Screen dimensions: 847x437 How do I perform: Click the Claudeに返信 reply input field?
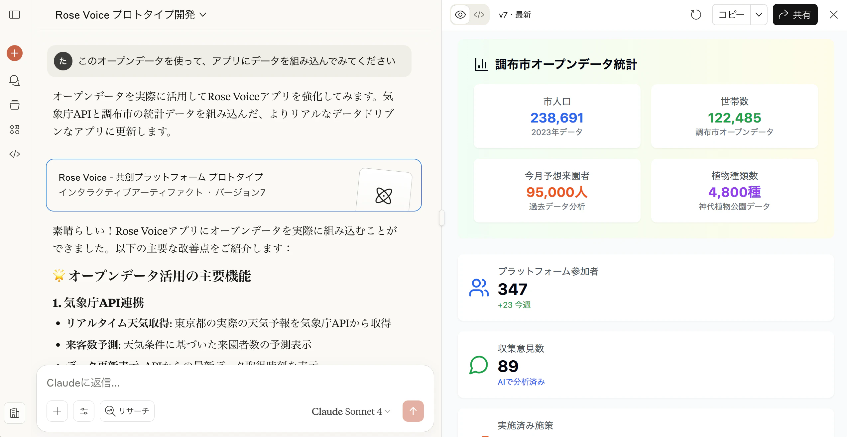coord(233,383)
